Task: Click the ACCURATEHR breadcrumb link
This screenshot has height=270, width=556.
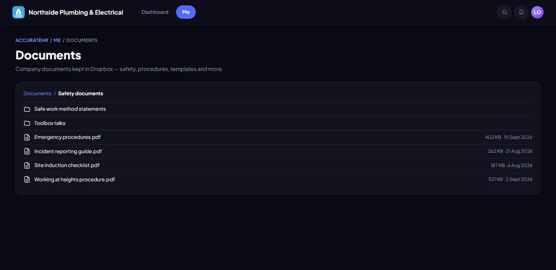Action: coord(32,40)
